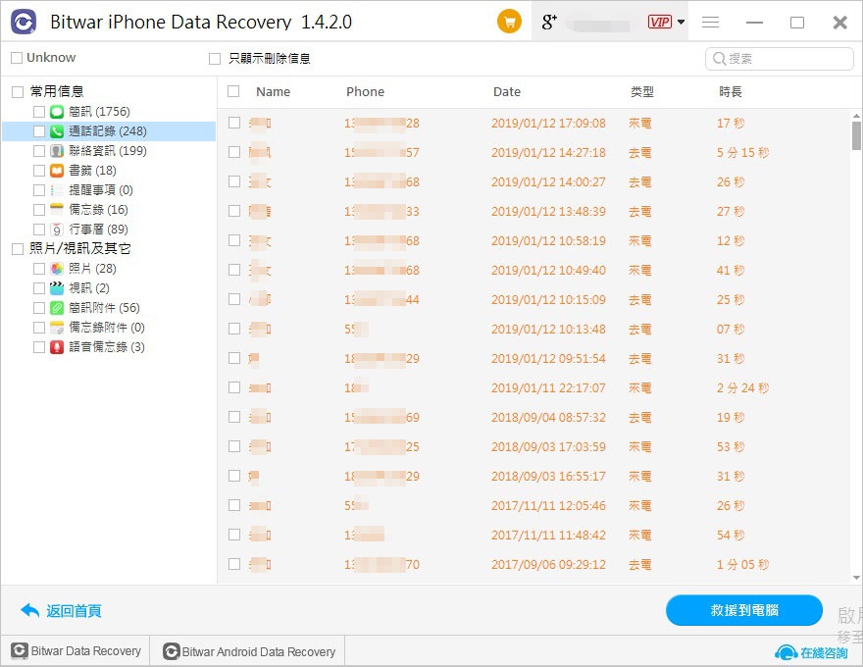The height and width of the screenshot is (667, 863).
Task: Select 書籤 (18) in the sidebar
Action: (x=92, y=171)
